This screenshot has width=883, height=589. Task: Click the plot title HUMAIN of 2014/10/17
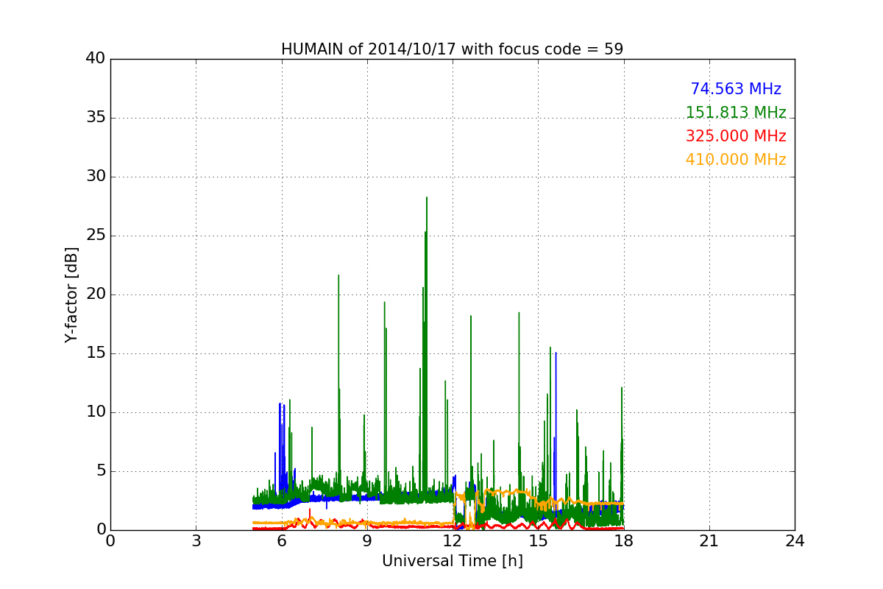coord(452,49)
